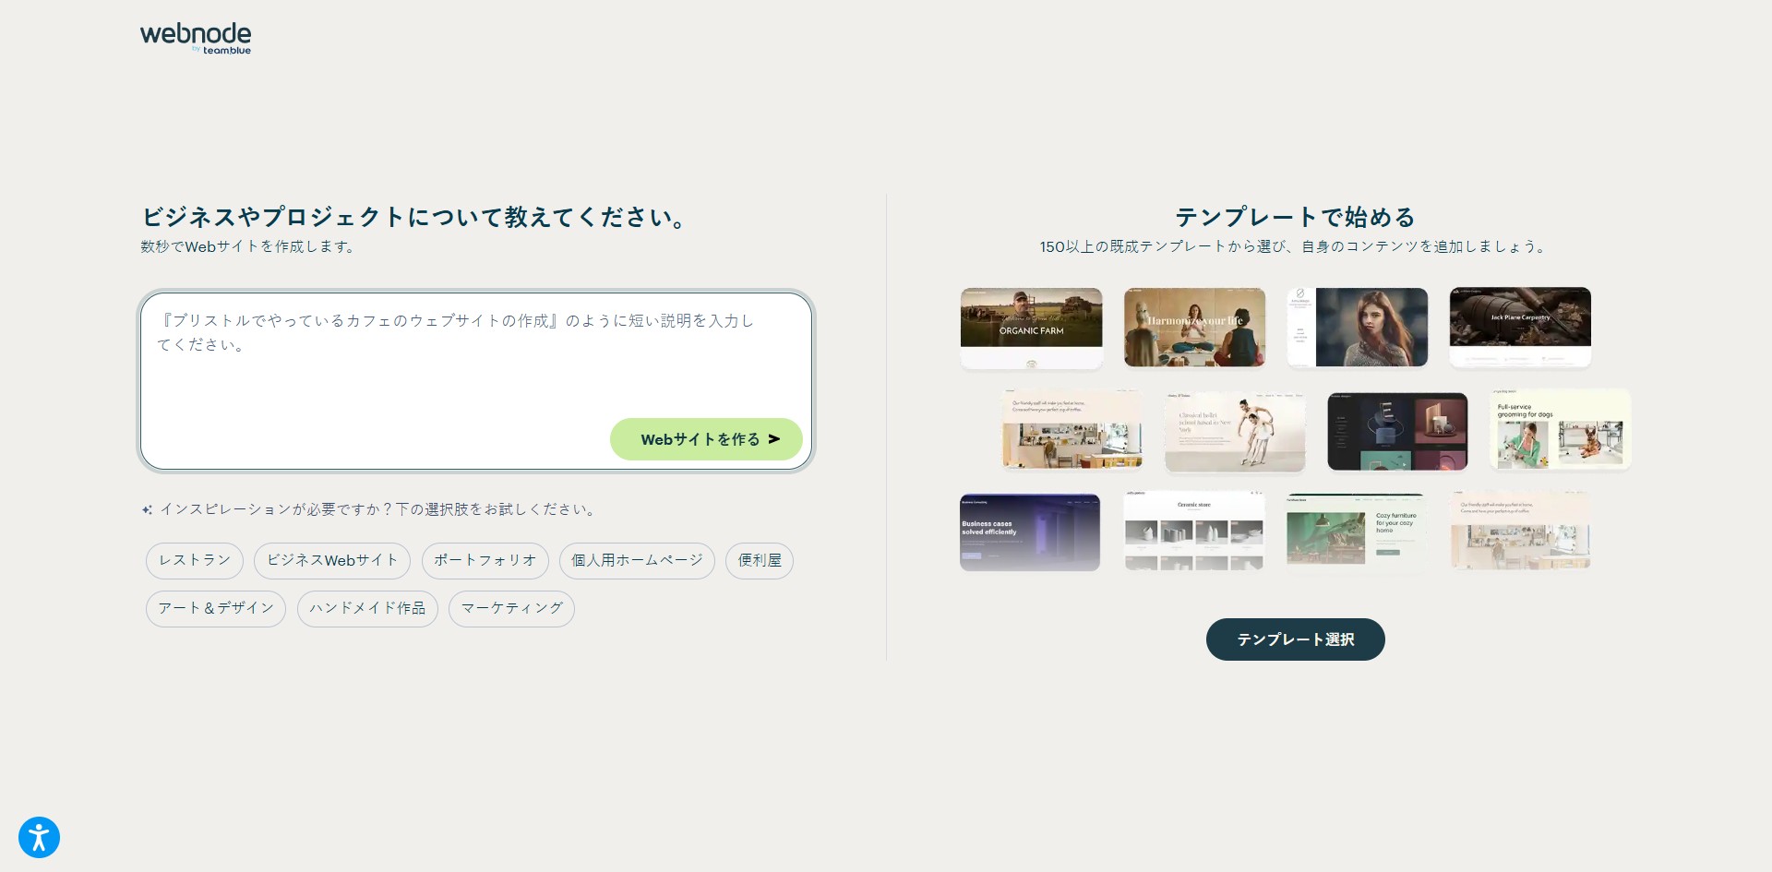The image size is (1772, 872).
Task: Open the accessibility widget icon
Action: [x=39, y=838]
